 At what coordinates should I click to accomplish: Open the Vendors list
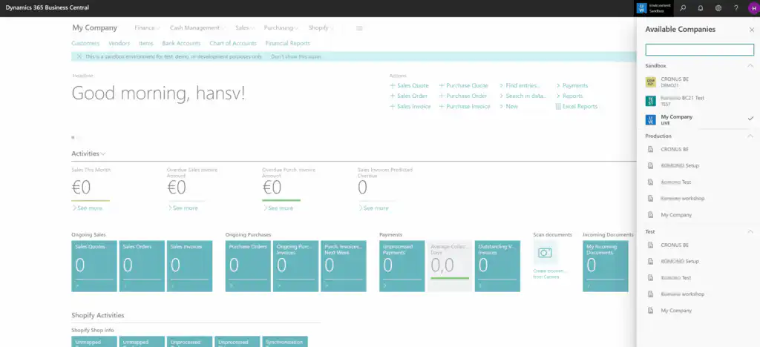coord(119,44)
